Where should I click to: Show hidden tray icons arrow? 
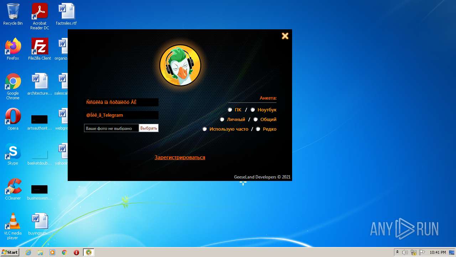397,252
